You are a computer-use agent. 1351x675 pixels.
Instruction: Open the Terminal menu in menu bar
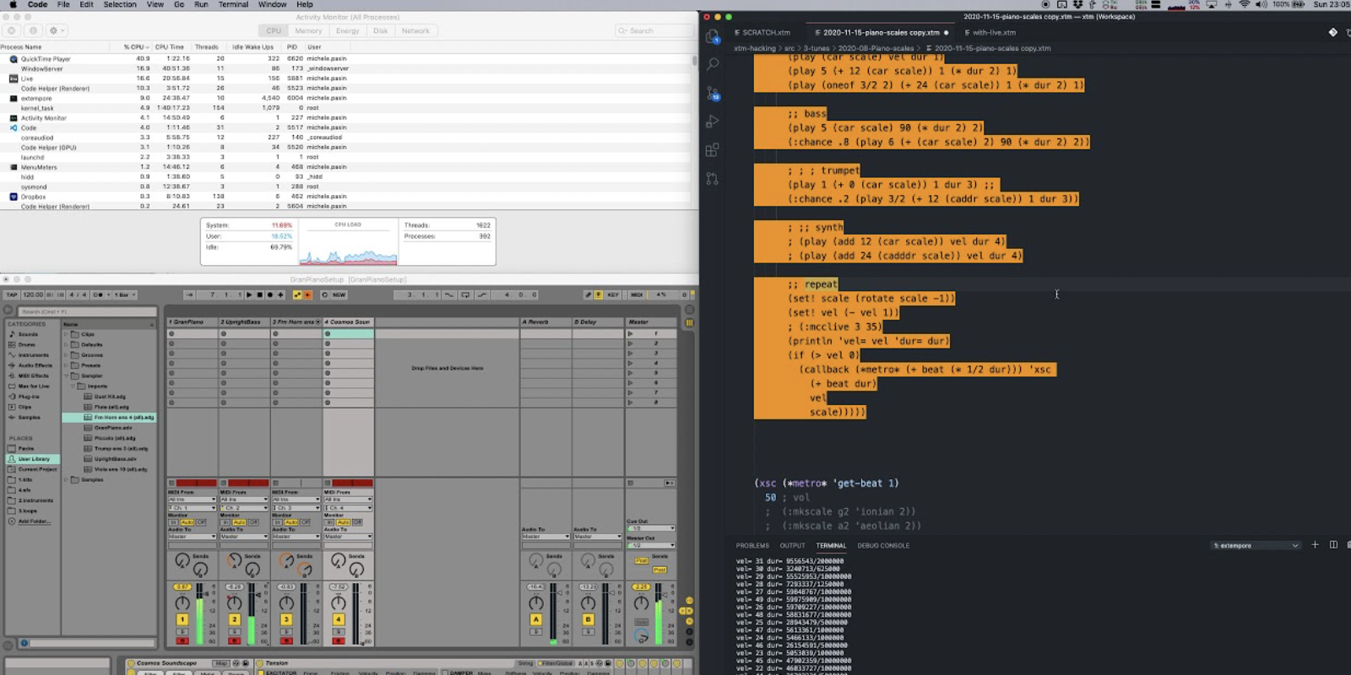pos(233,4)
